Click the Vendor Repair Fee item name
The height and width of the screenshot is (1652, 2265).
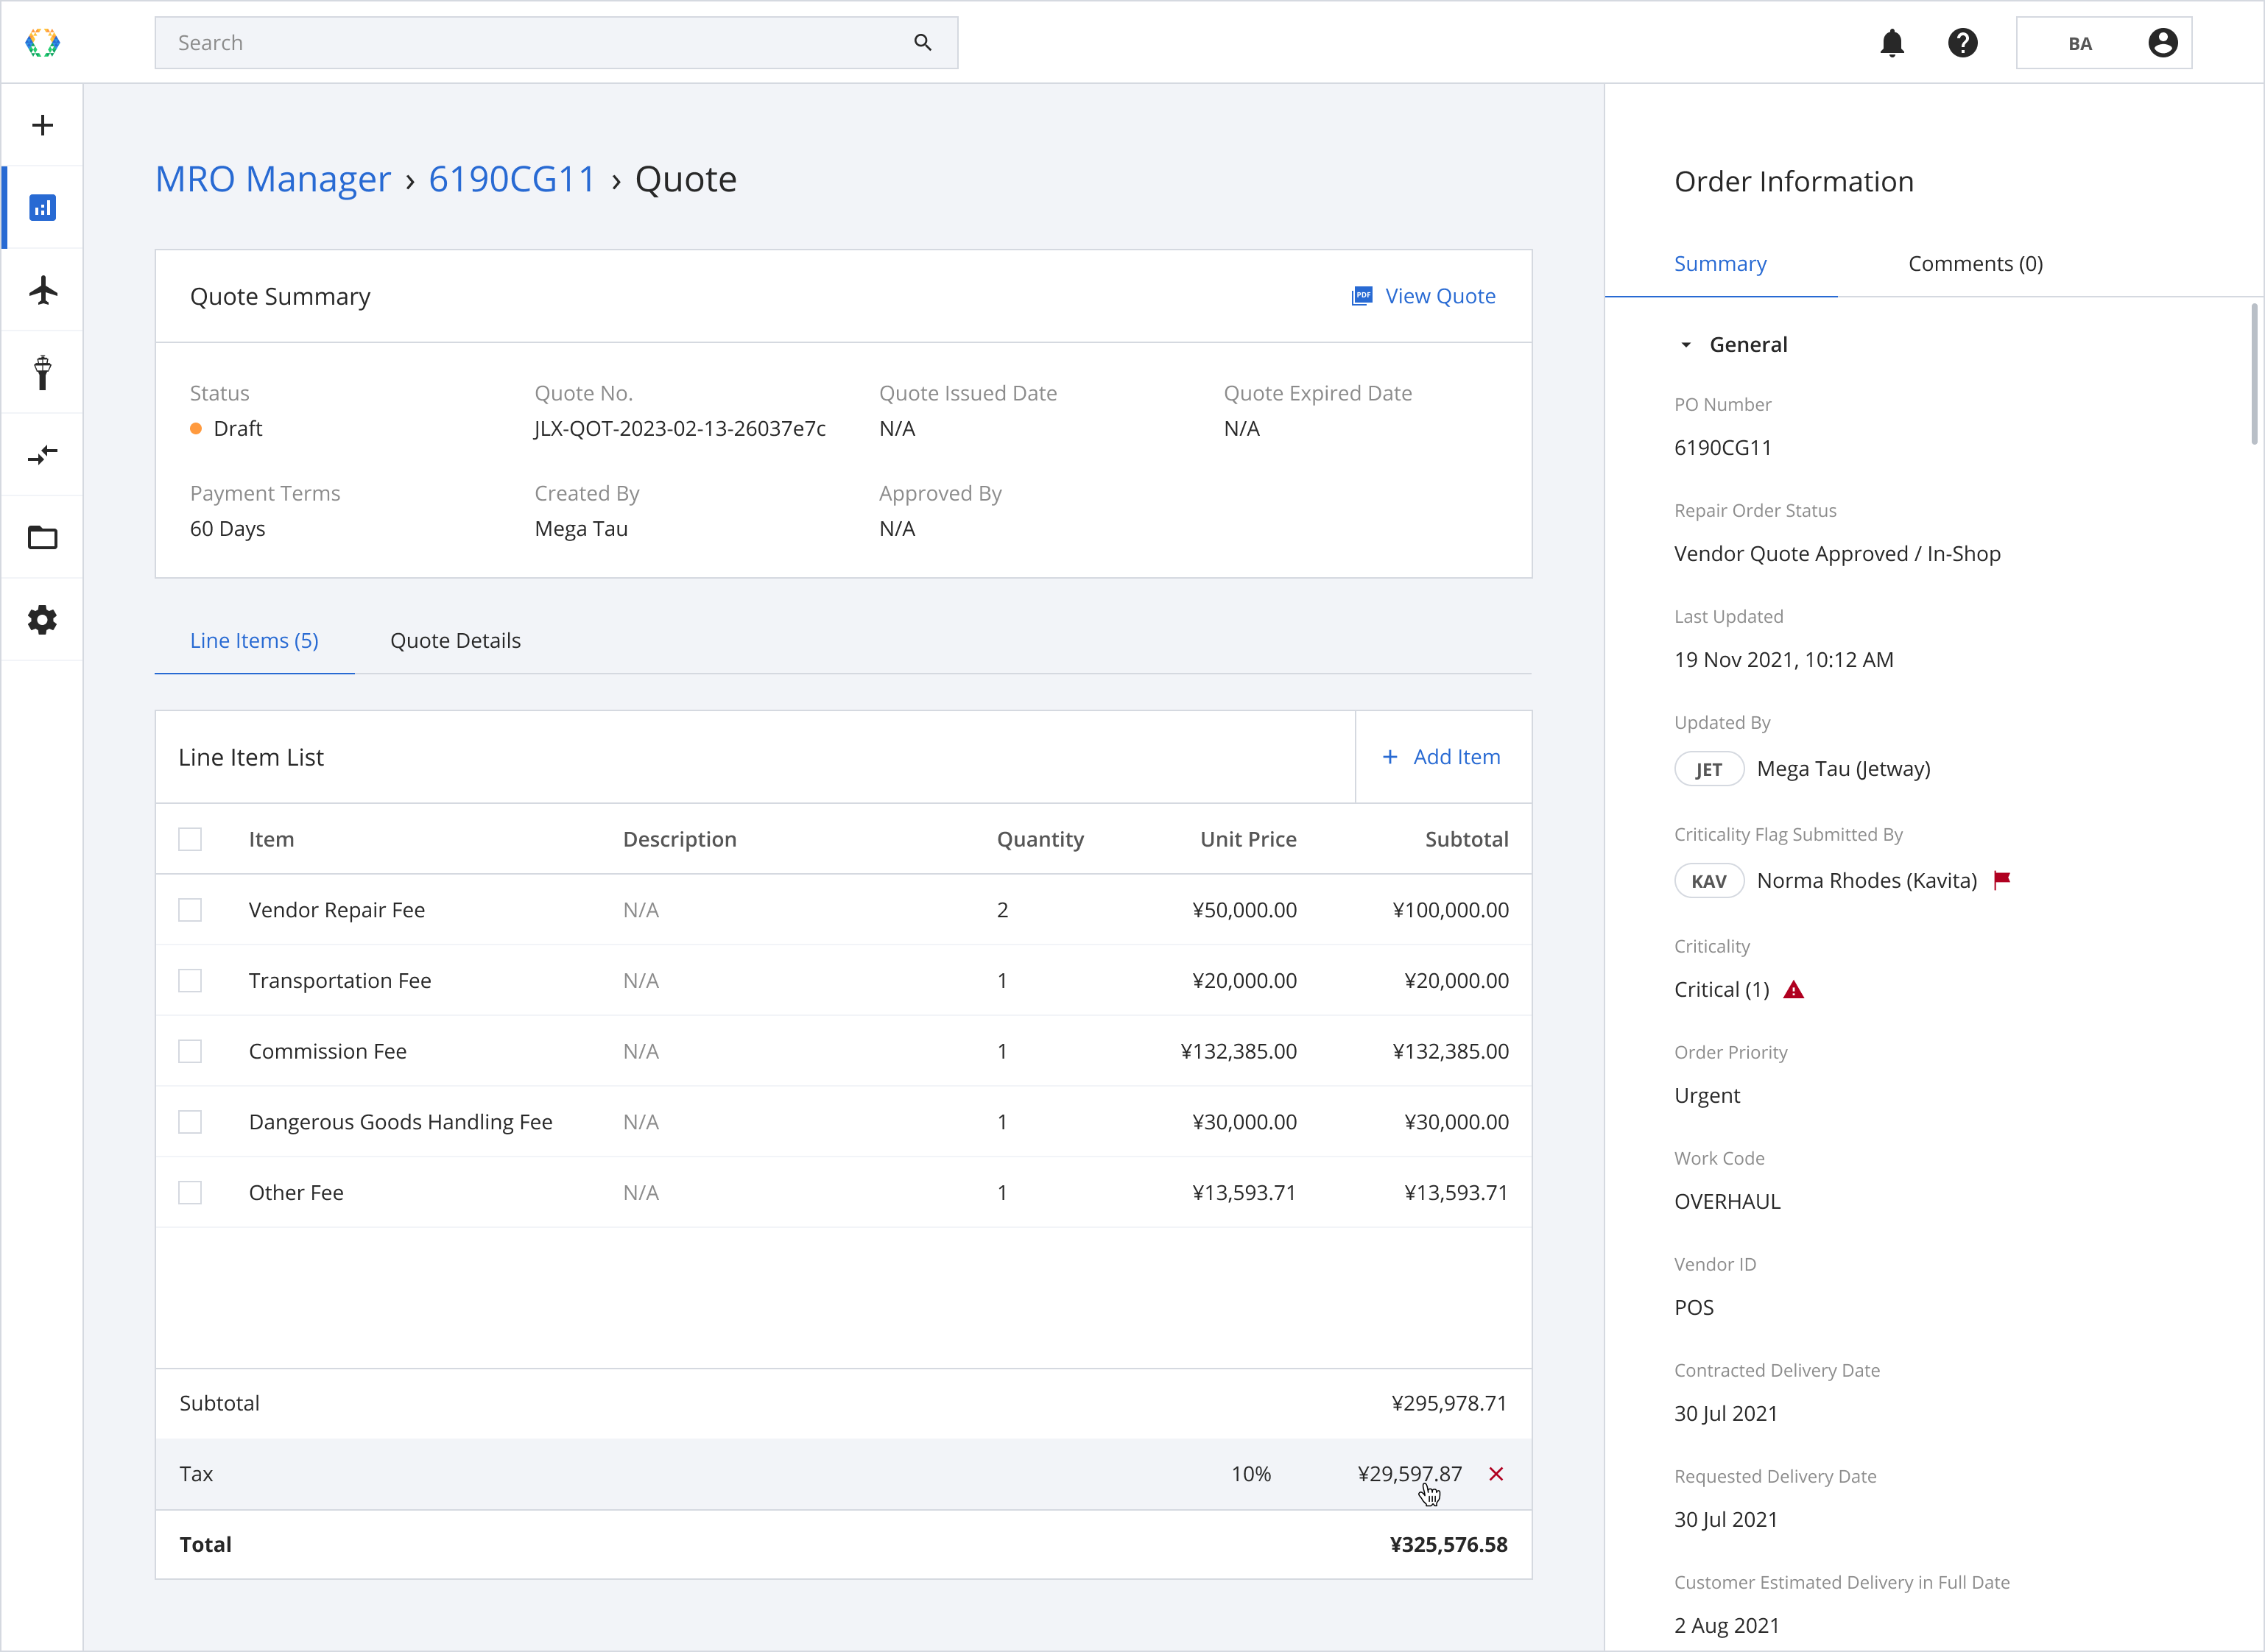point(336,910)
